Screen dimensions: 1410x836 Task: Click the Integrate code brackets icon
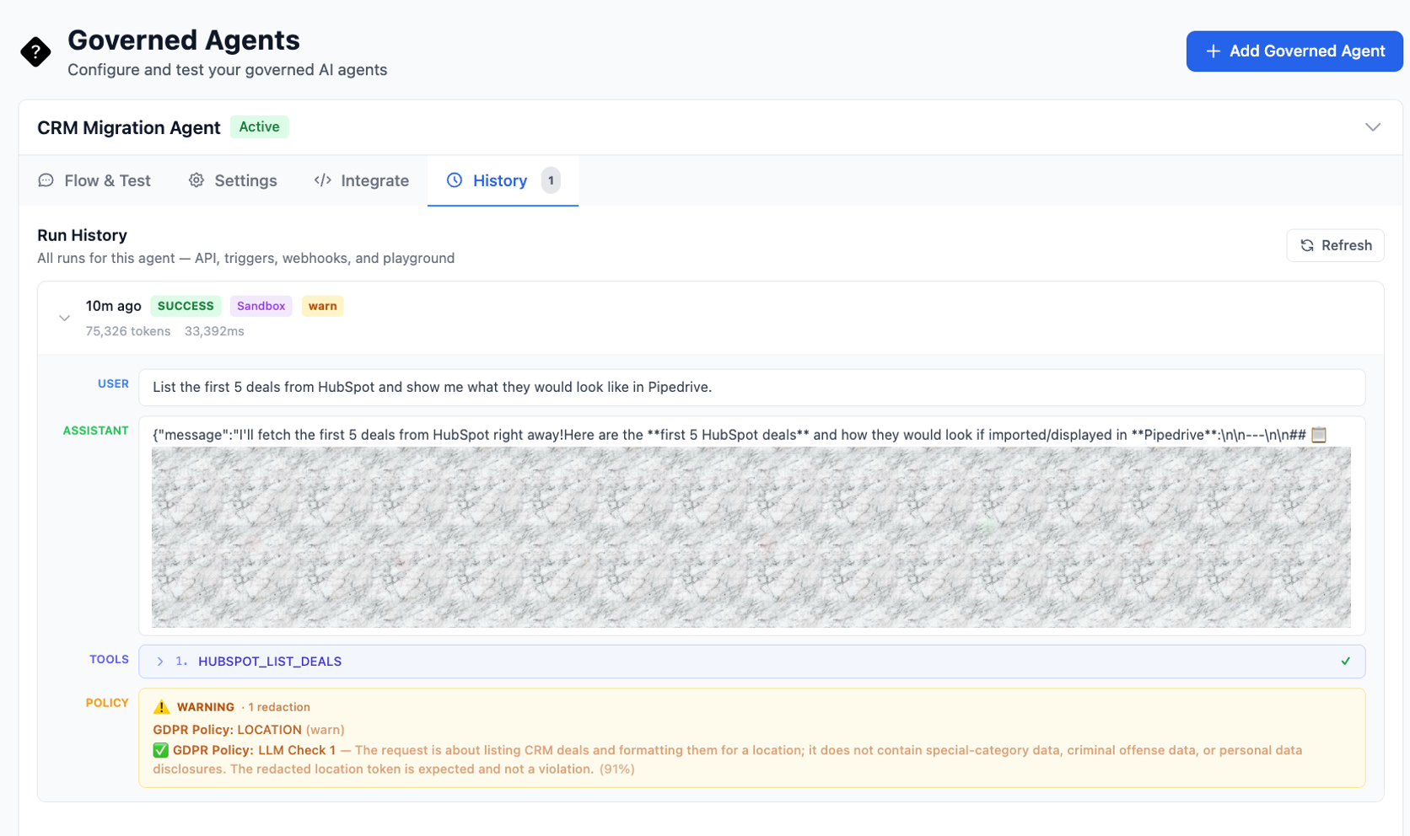(322, 180)
